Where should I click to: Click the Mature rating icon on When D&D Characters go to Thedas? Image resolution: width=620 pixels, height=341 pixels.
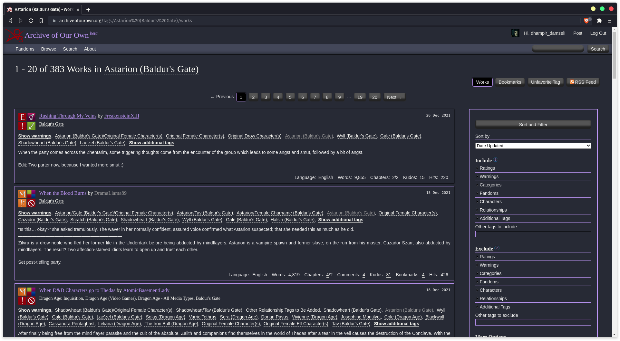22,291
